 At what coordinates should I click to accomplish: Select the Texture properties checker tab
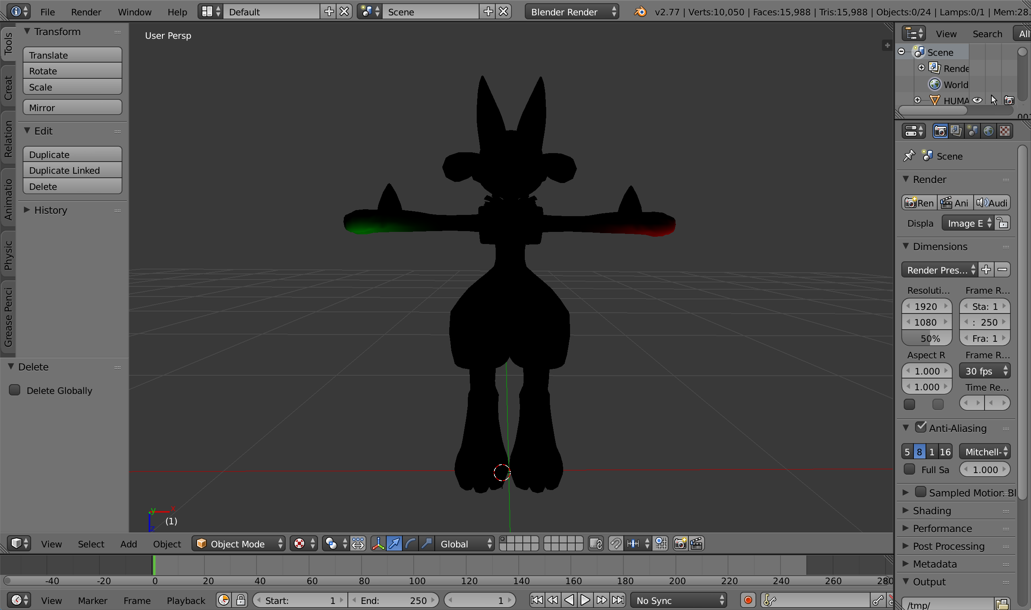(x=1004, y=131)
